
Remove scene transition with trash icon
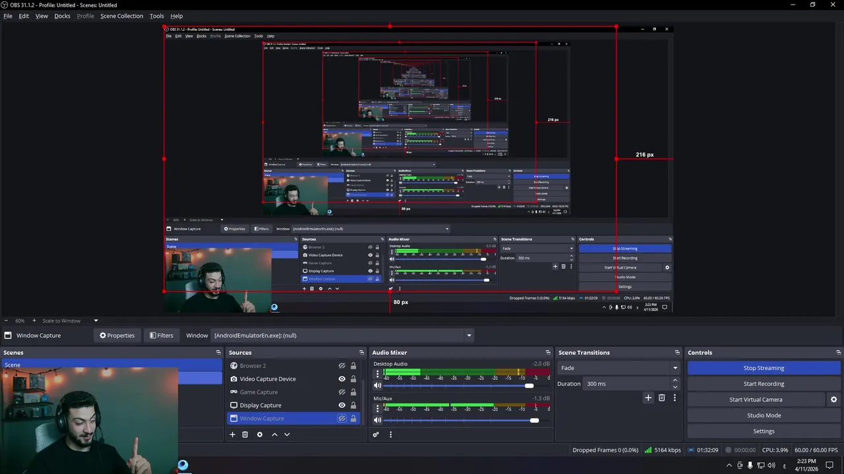(661, 398)
